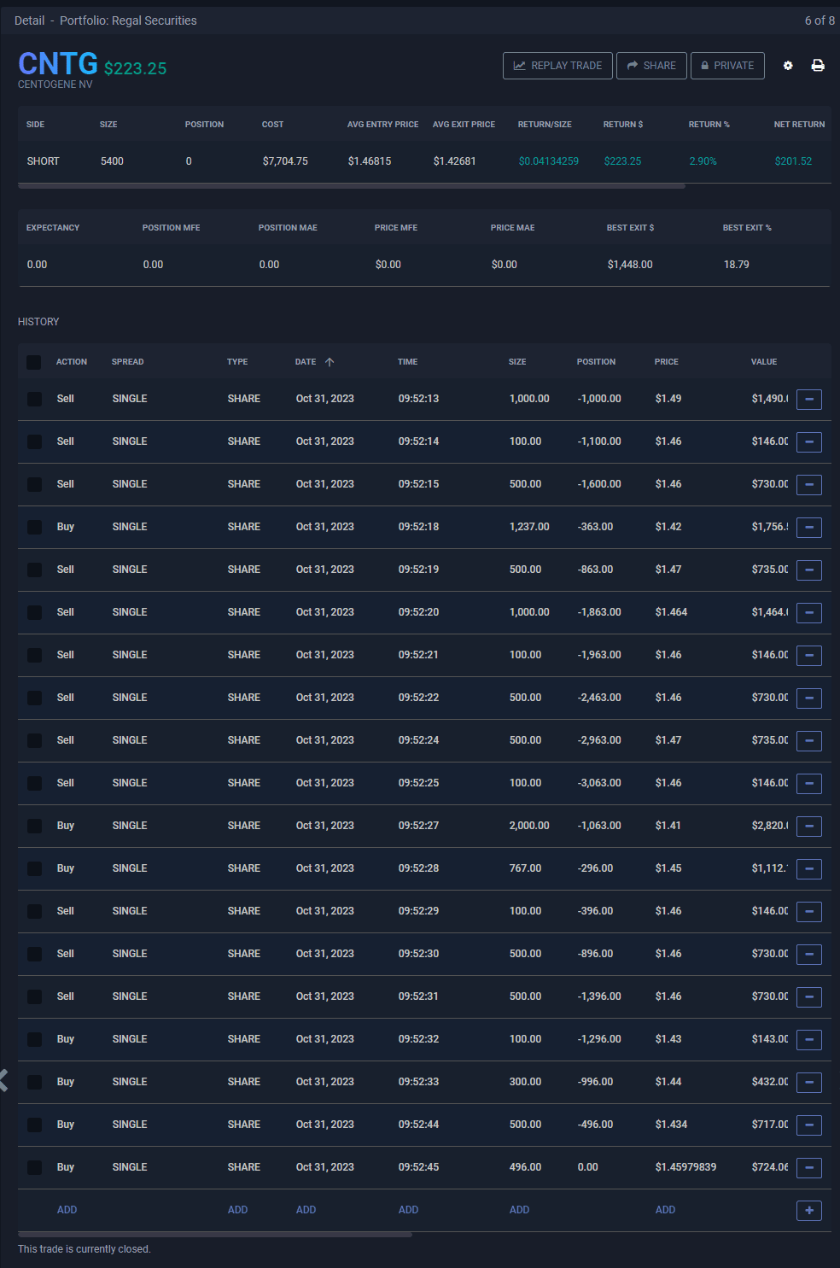Image resolution: width=840 pixels, height=1268 pixels.
Task: Remove the 09:52:19 Sell row with minus
Action: point(809,570)
